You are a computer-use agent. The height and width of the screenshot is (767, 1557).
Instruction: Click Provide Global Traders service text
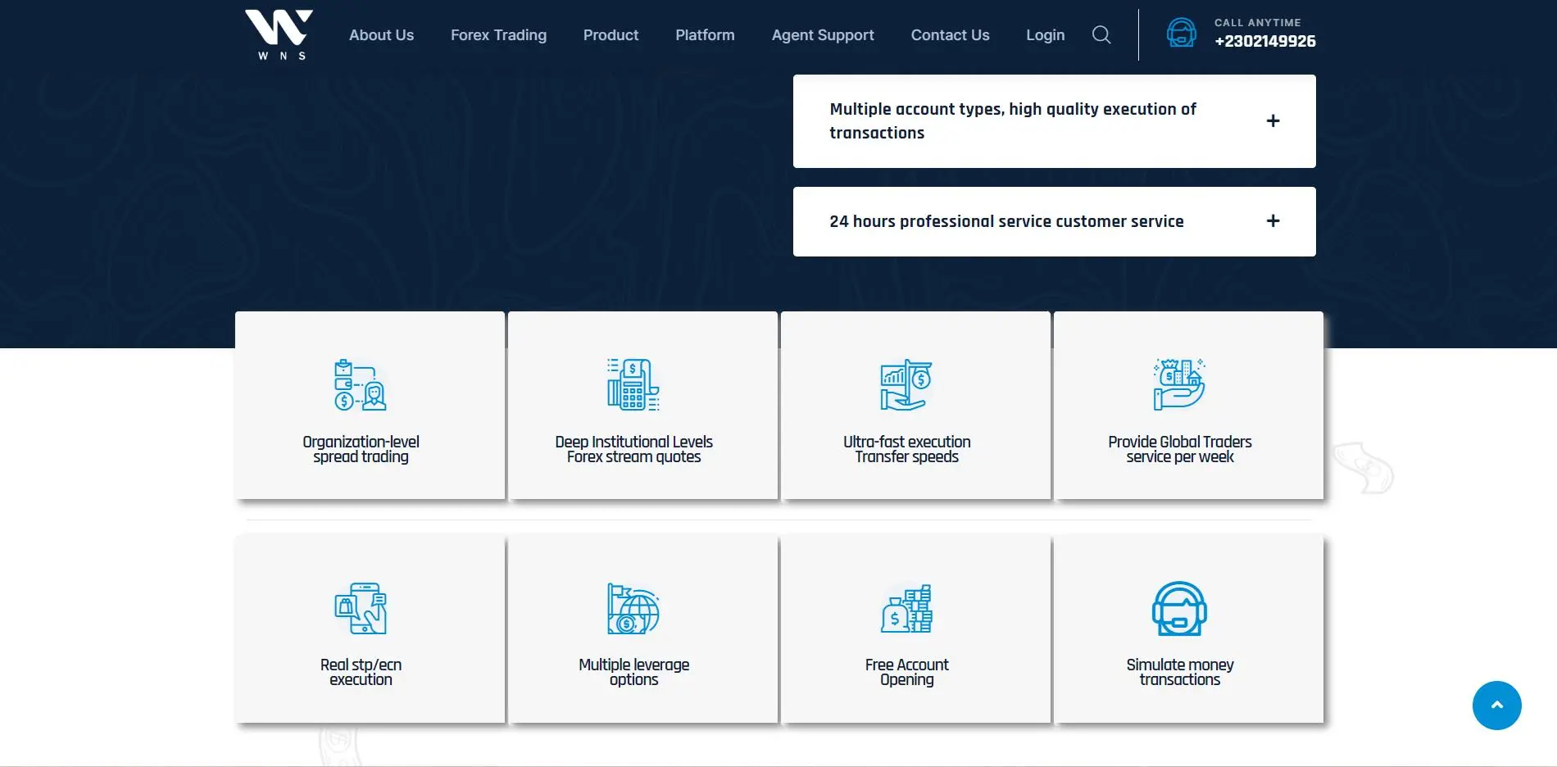1179,449
